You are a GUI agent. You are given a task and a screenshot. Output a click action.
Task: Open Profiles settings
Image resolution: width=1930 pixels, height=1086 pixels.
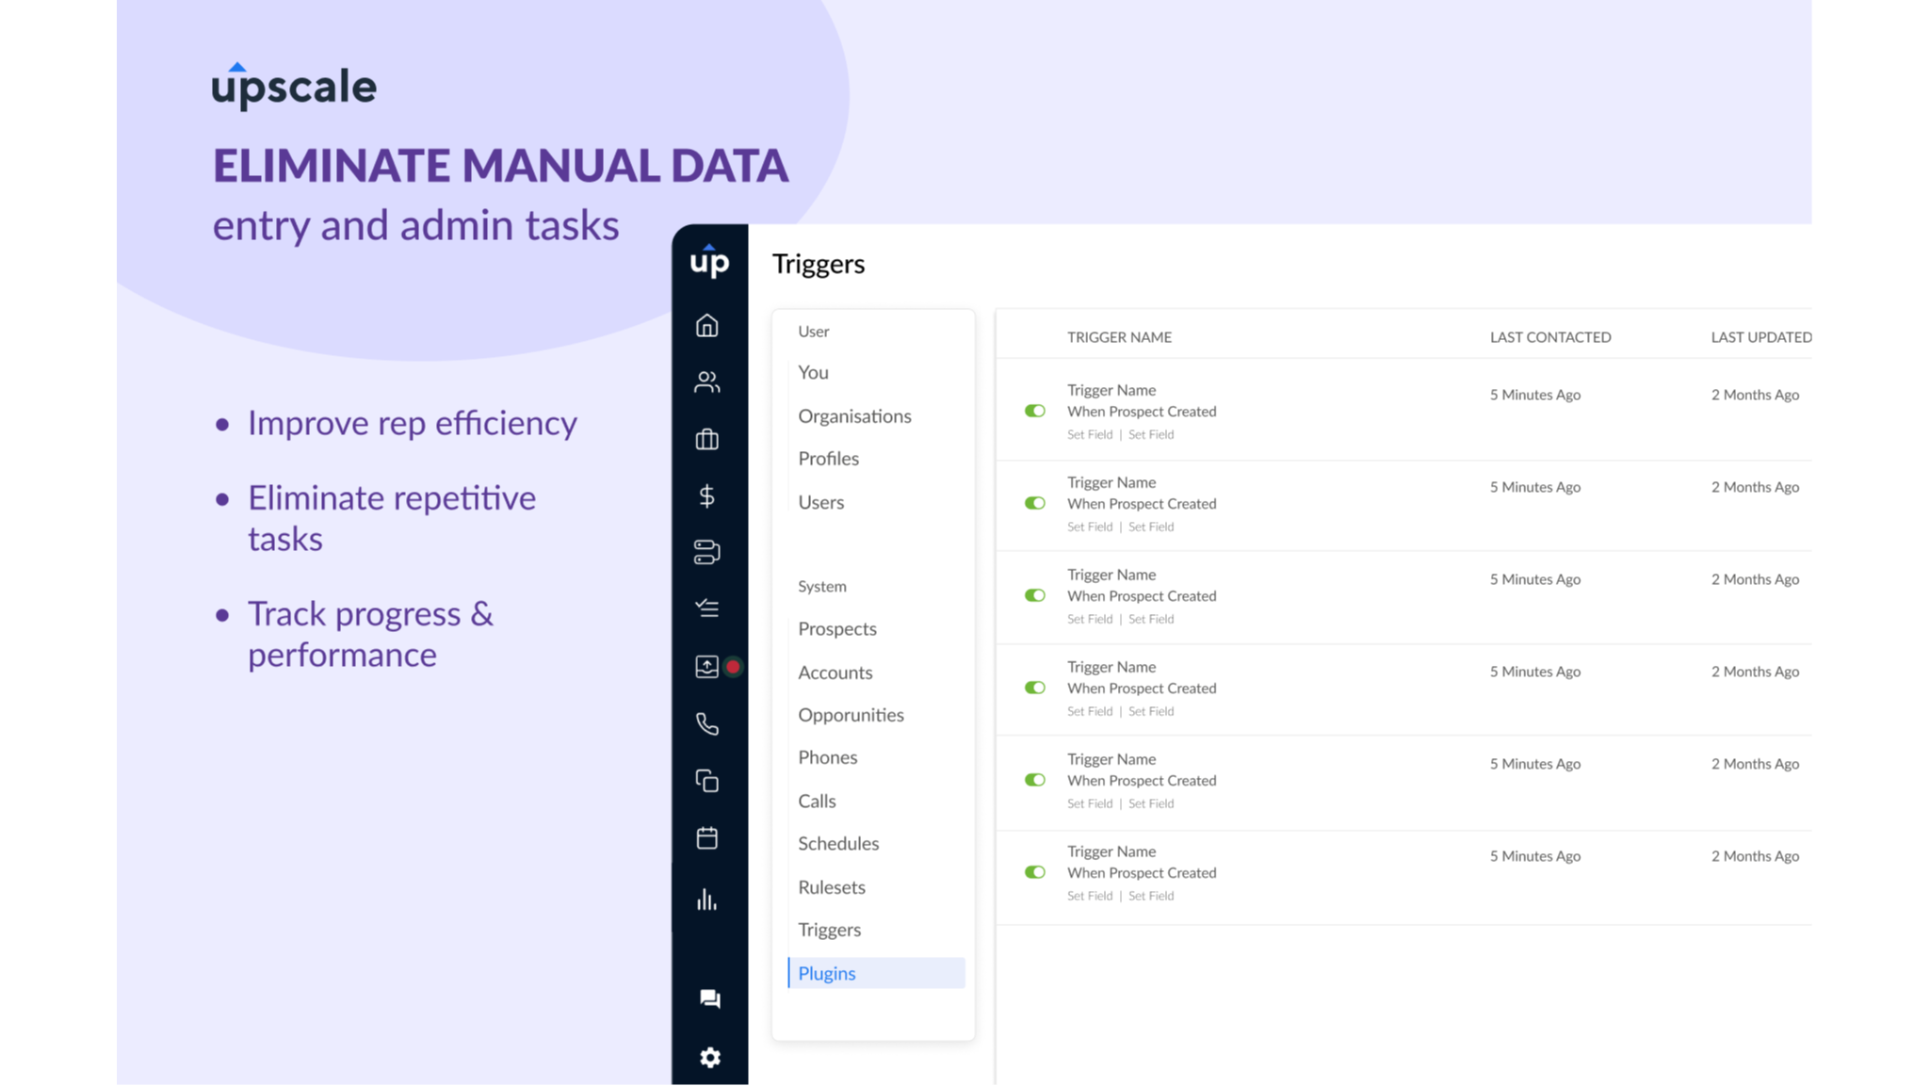click(x=828, y=459)
